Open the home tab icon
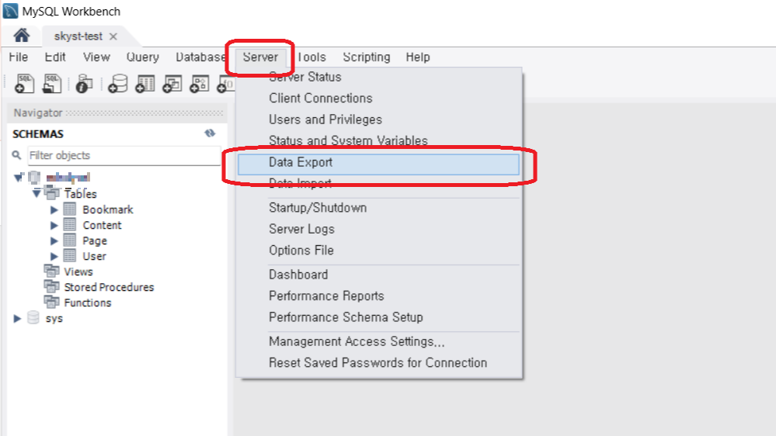 coord(21,36)
